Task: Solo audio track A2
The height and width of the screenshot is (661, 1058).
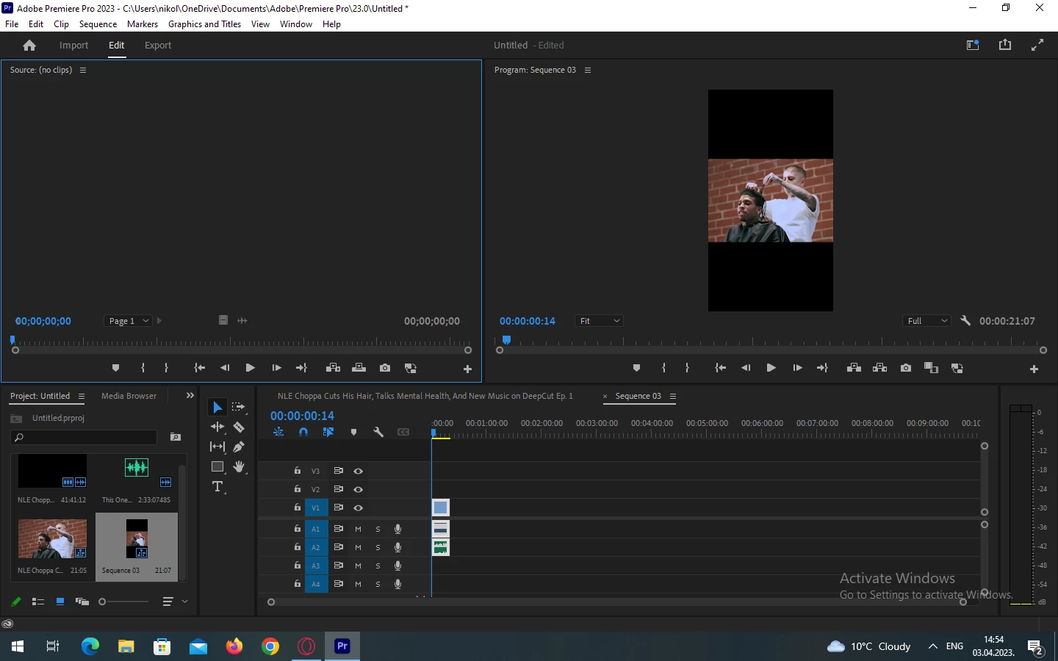Action: coord(378,547)
